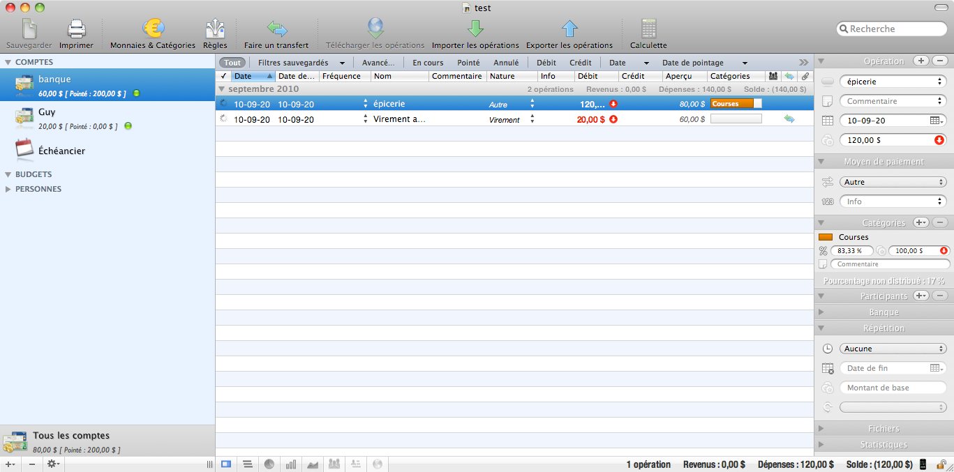Click the add account plus button
Viewport: 954px width, 472px height.
coord(10,464)
